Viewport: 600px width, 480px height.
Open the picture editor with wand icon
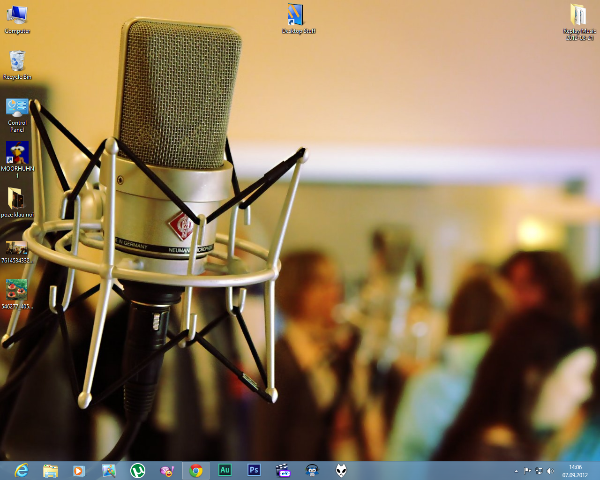click(109, 470)
